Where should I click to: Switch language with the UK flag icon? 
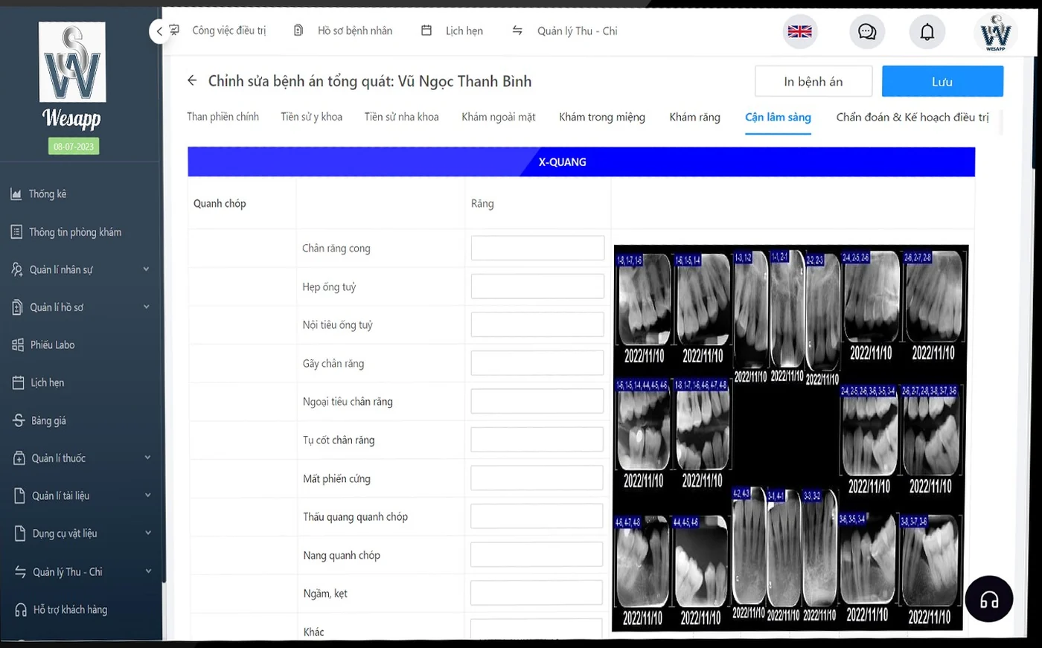[800, 31]
